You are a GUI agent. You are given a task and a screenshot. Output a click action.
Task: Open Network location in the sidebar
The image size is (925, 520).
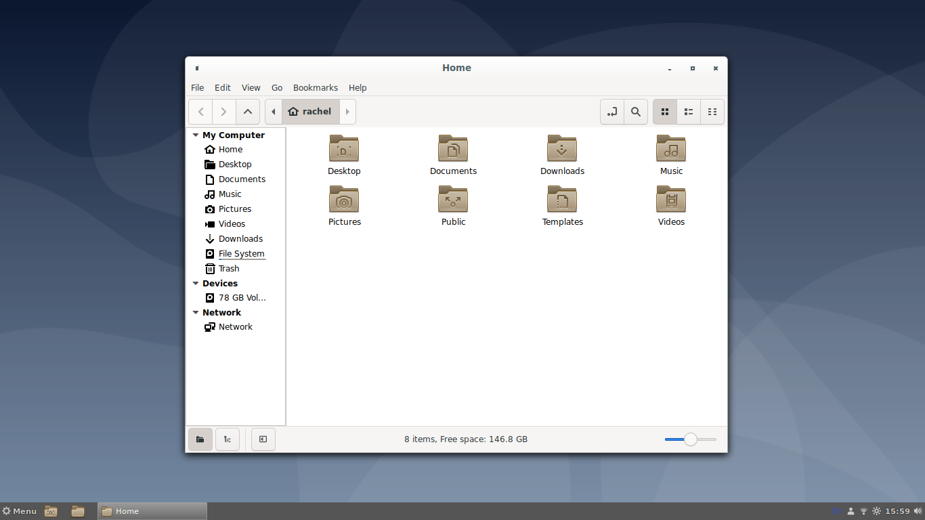click(x=236, y=327)
